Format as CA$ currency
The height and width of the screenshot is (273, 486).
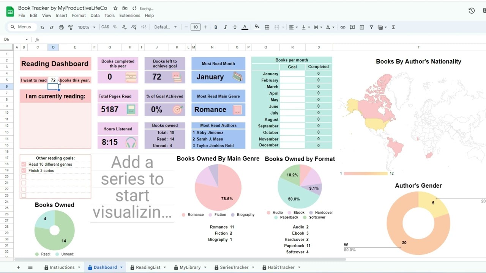105,27
